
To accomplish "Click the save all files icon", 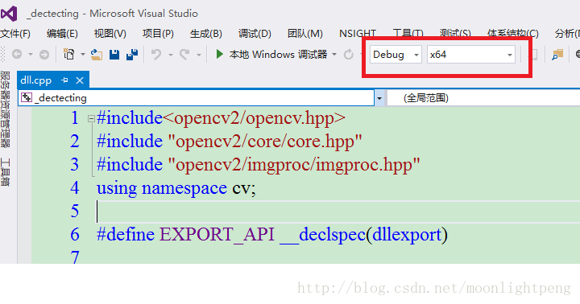I will click(x=132, y=55).
